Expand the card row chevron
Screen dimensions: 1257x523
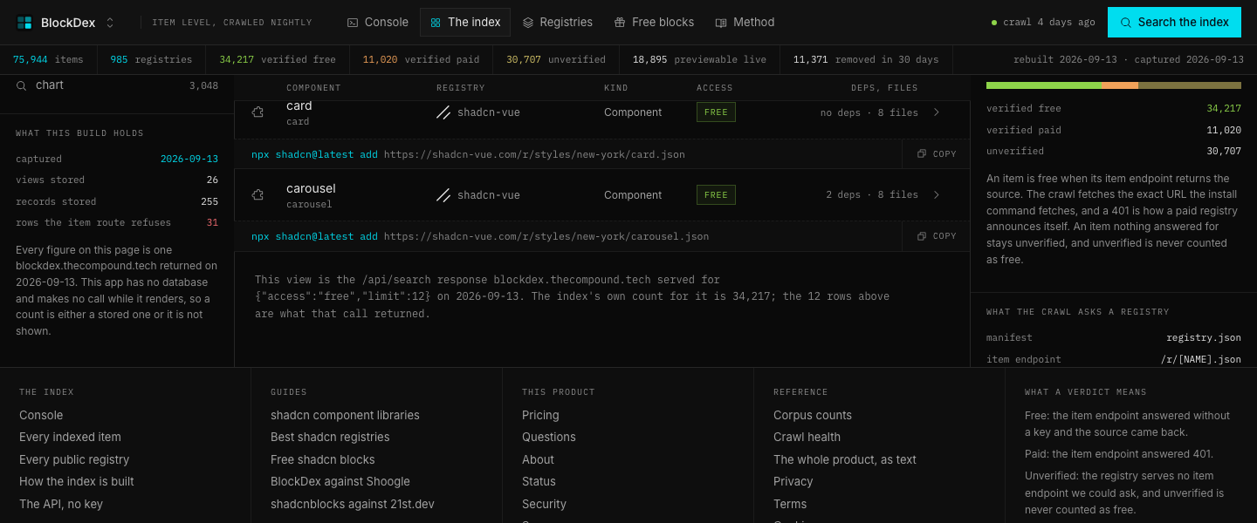[x=937, y=112]
